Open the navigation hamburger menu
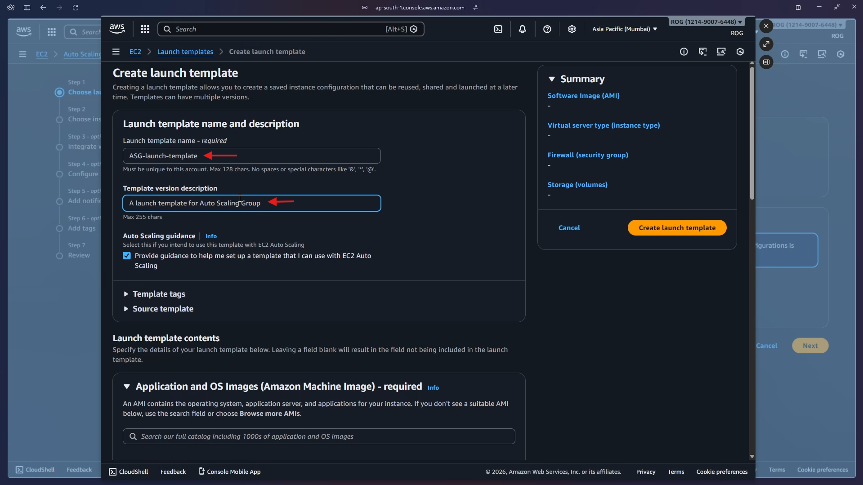This screenshot has height=485, width=863. [116, 51]
